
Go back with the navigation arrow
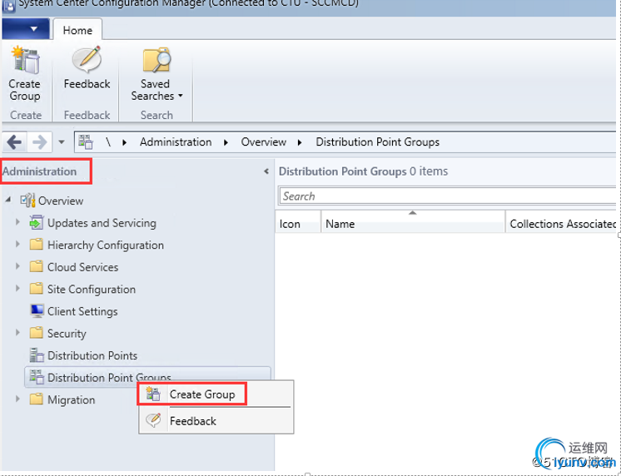15,141
